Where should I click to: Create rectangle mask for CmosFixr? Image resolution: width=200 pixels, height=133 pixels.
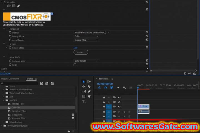coord(14,6)
